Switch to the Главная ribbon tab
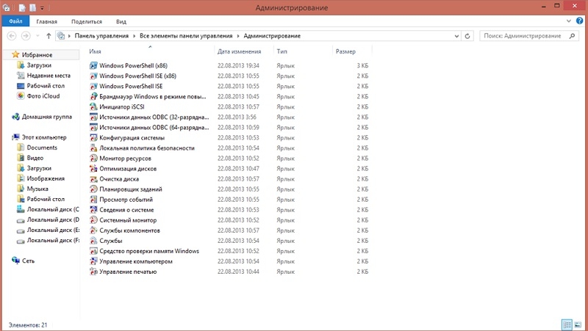This screenshot has height=331, width=588. point(46,21)
